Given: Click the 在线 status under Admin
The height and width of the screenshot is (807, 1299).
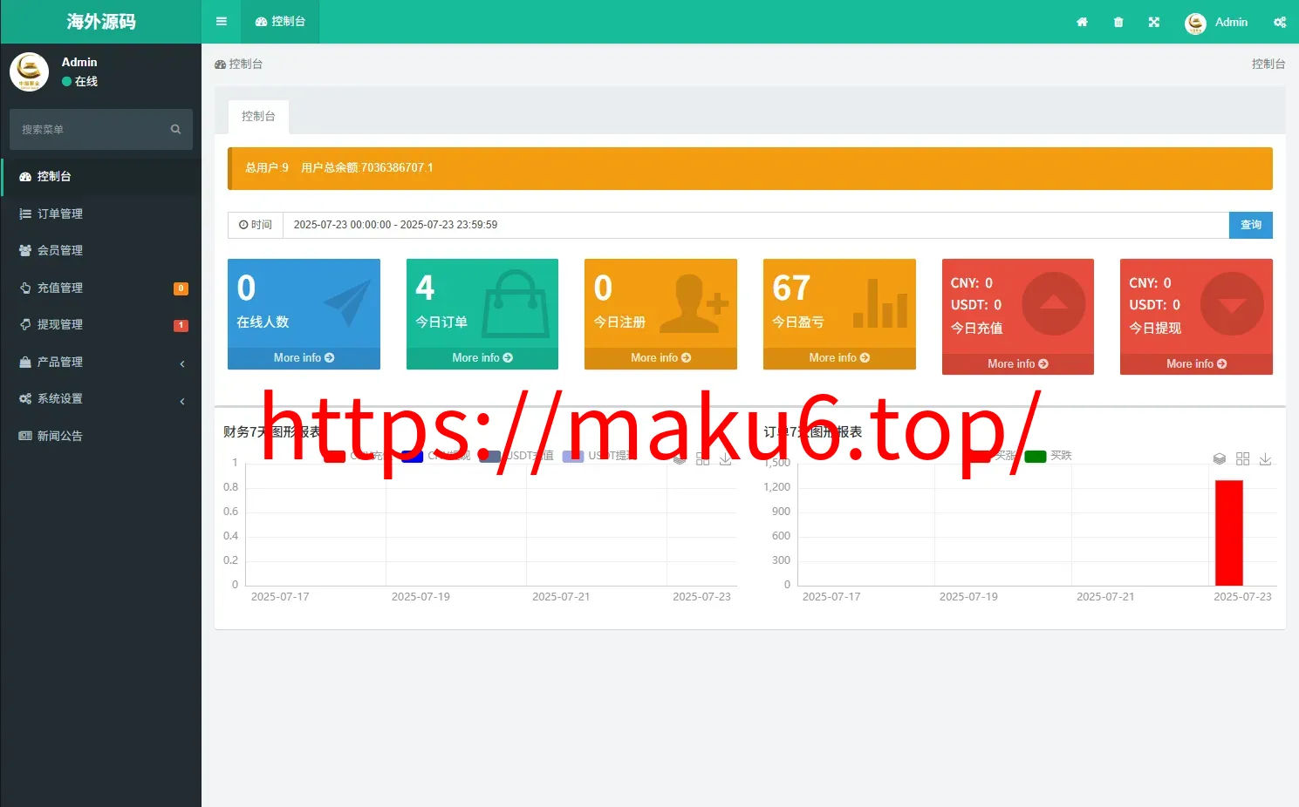Looking at the screenshot, I should coord(79,81).
